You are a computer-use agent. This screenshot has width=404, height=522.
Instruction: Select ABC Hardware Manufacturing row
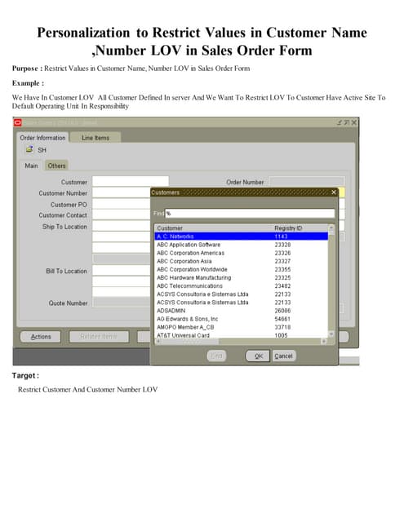242,277
